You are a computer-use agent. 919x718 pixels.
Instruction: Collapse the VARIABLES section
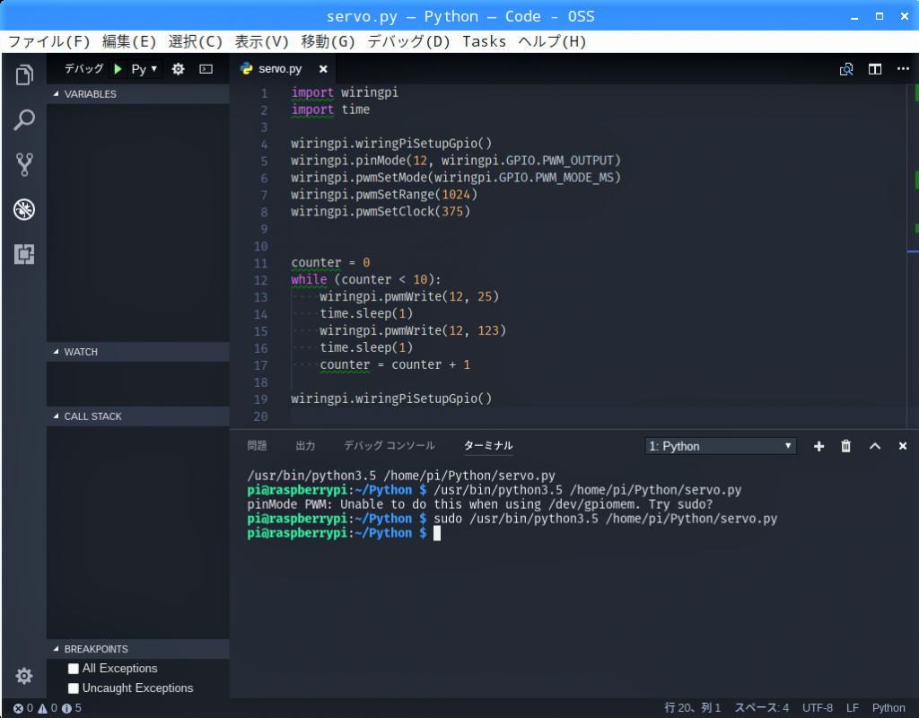(x=137, y=93)
